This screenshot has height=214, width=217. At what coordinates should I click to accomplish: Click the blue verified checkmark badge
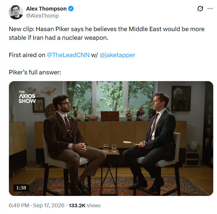[71, 9]
